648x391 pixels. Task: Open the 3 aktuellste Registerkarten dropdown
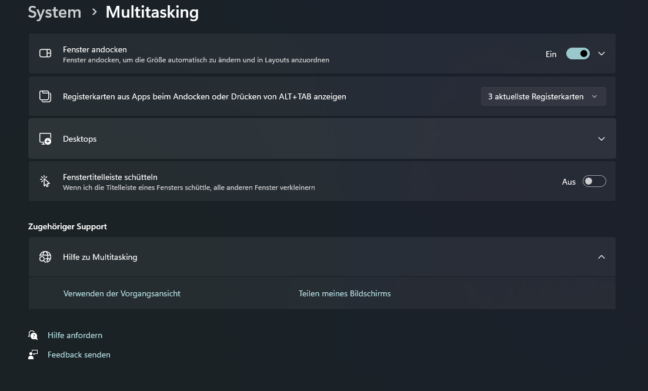click(x=543, y=96)
